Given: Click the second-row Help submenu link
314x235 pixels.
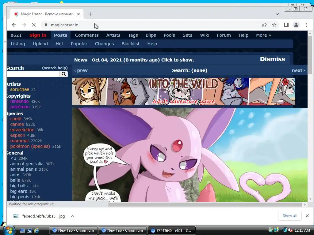Looking at the screenshot, I should click(152, 44).
